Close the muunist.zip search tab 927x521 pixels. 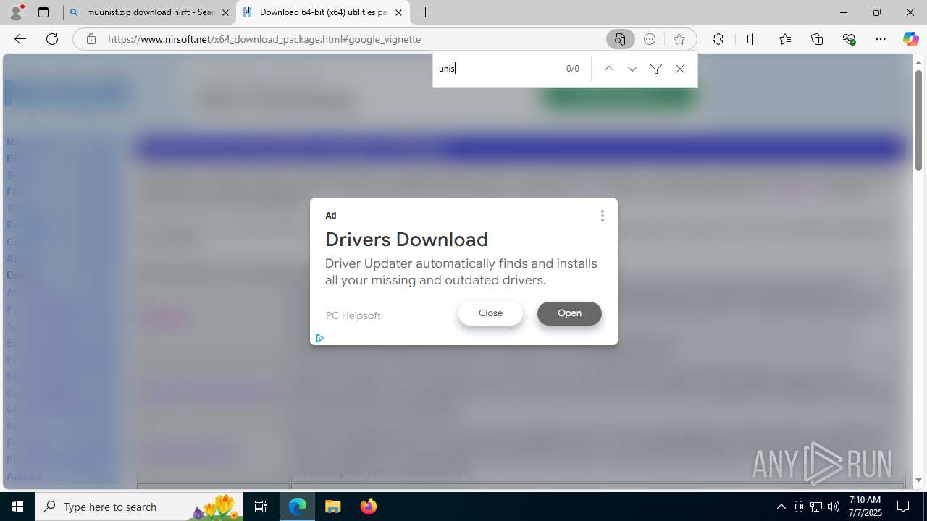click(x=225, y=12)
